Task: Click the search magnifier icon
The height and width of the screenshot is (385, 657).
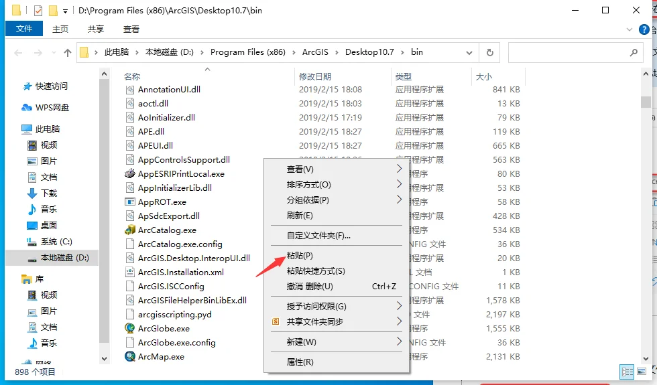Action: tap(634, 53)
